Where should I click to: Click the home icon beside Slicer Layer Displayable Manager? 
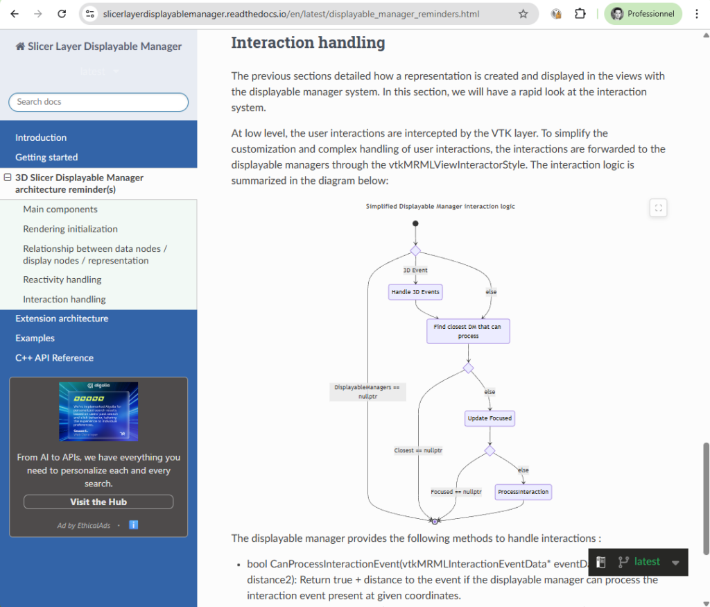pos(20,46)
